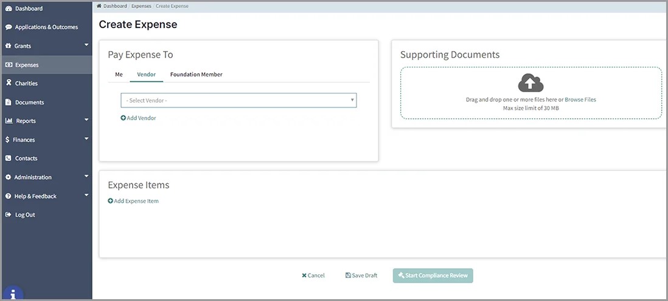Click the Cancel button
The width and height of the screenshot is (668, 301).
click(x=313, y=276)
